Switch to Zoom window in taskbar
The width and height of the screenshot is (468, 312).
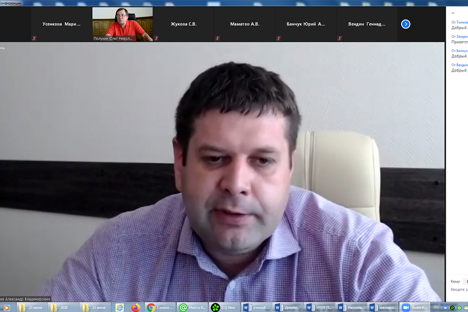tap(415, 307)
